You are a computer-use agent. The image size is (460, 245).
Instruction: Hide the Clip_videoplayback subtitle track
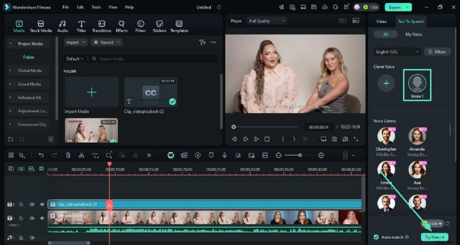42,205
